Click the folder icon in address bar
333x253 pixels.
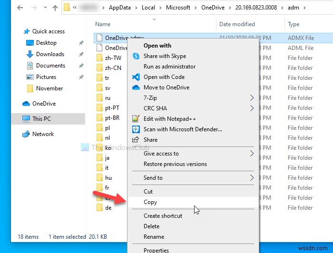(67, 8)
